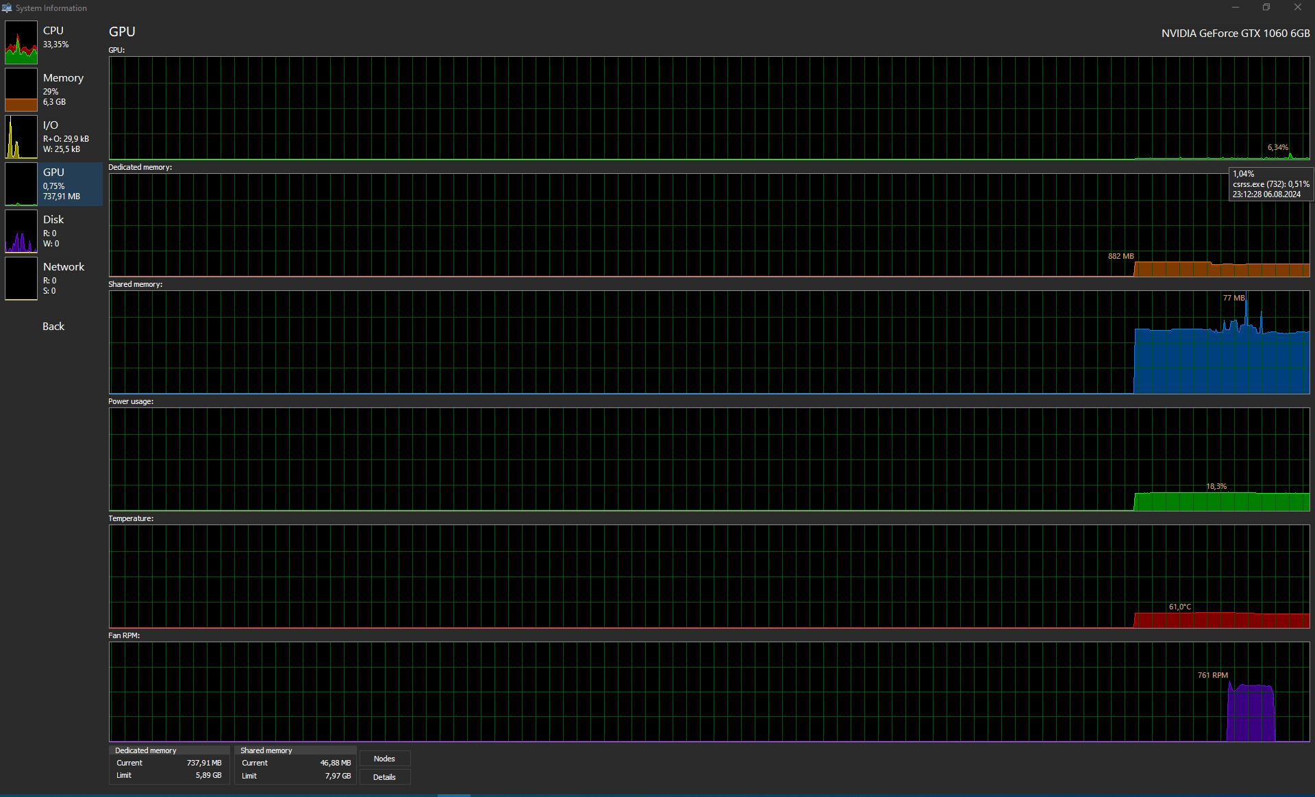Click the 761 RPM fan label
Viewport: 1315px width, 797px height.
[x=1212, y=675]
